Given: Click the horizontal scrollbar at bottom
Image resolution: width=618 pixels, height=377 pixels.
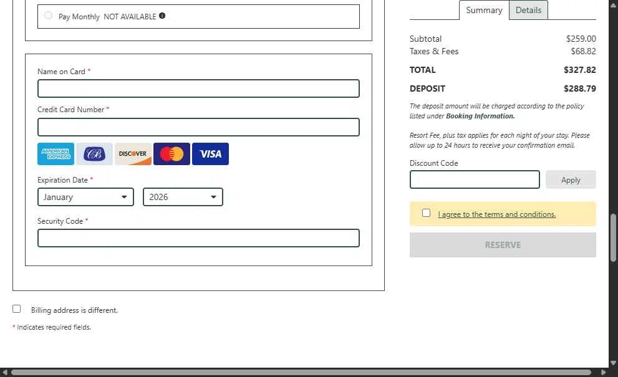Looking at the screenshot, I should [x=301, y=372].
